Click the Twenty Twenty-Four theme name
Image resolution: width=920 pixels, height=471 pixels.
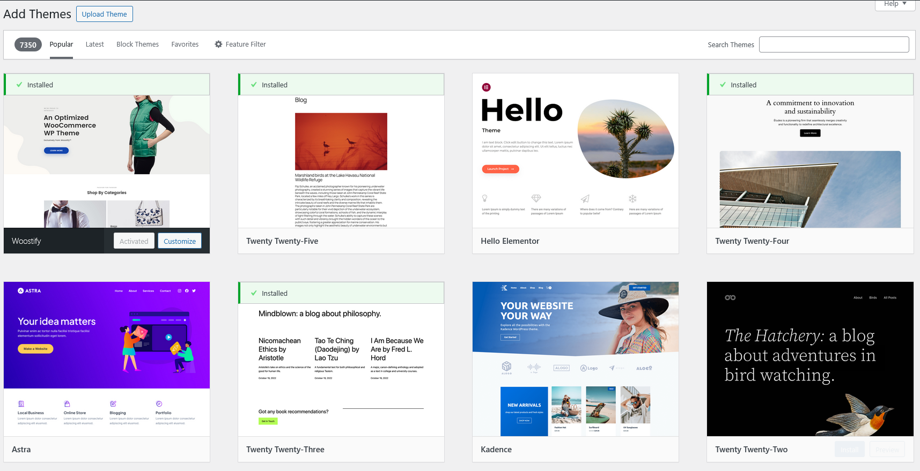coord(752,241)
